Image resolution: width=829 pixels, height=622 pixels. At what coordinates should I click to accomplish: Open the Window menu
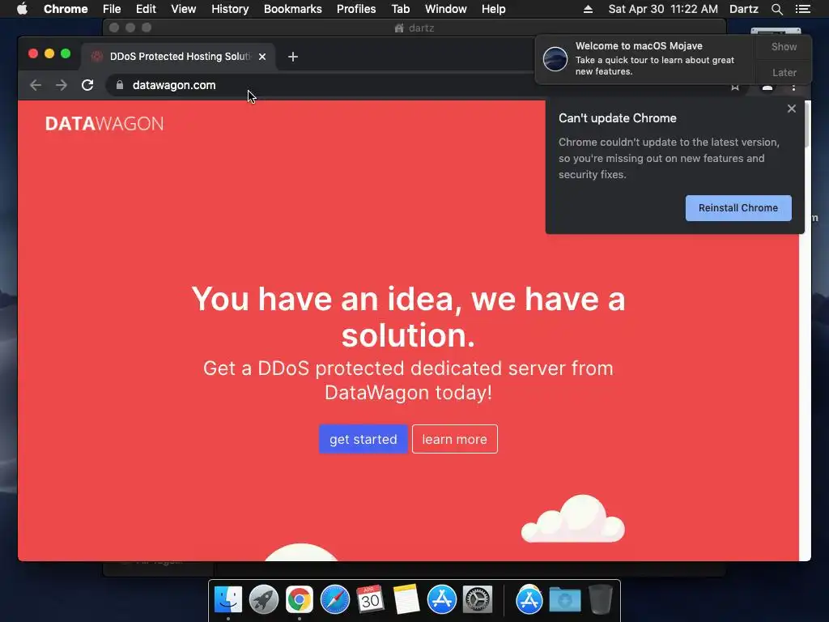[x=446, y=9]
